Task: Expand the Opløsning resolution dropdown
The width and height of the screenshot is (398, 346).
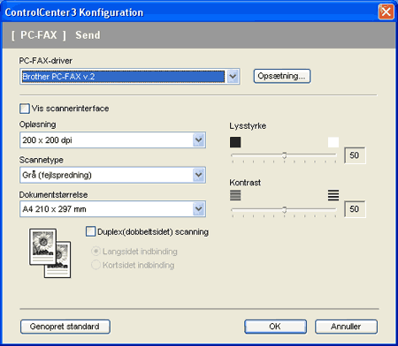Action: (199, 140)
